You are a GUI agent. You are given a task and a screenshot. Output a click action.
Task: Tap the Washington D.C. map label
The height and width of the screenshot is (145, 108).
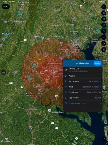[53, 70]
